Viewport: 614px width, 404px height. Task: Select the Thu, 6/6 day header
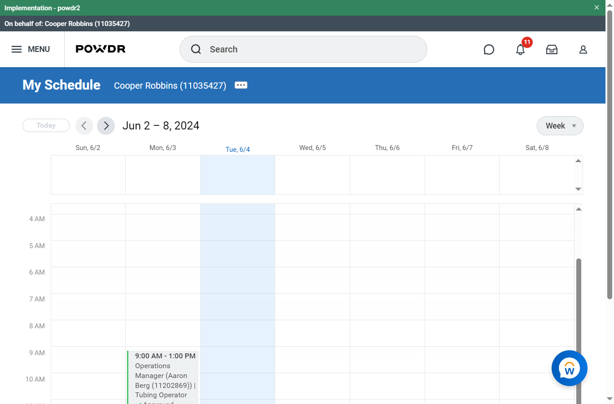pos(387,148)
